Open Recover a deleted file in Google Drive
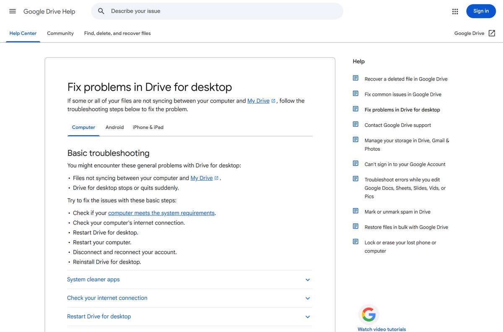Image resolution: width=503 pixels, height=332 pixels. (406, 79)
